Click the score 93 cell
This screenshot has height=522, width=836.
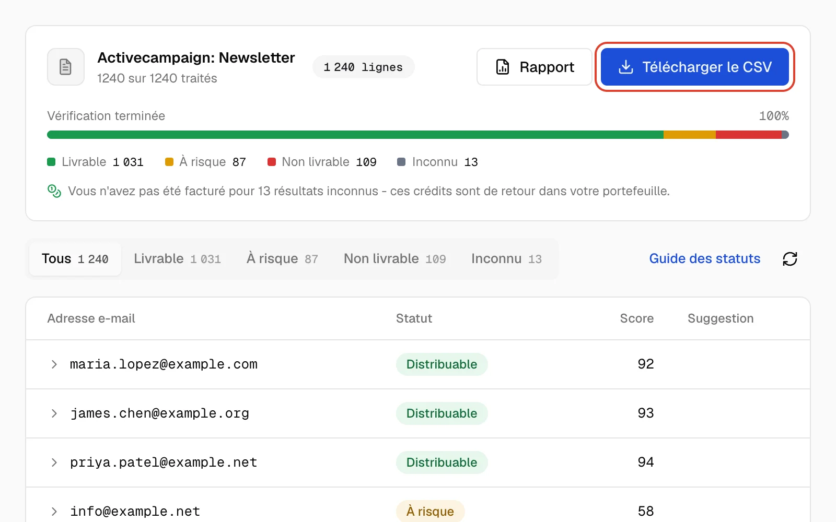(646, 413)
